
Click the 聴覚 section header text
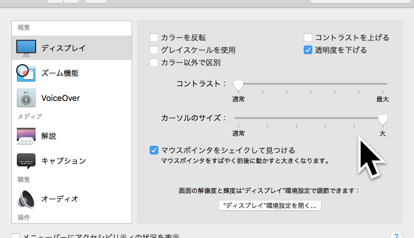tap(24, 179)
